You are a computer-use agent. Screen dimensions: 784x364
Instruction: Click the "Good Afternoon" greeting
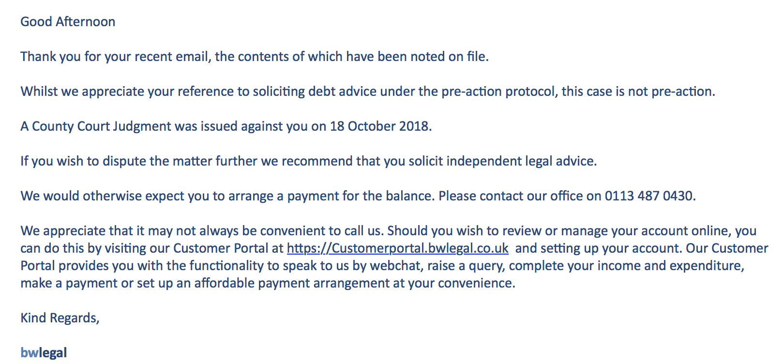click(68, 22)
